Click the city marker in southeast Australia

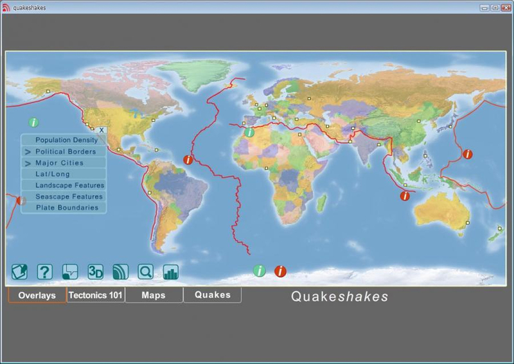coord(468,223)
